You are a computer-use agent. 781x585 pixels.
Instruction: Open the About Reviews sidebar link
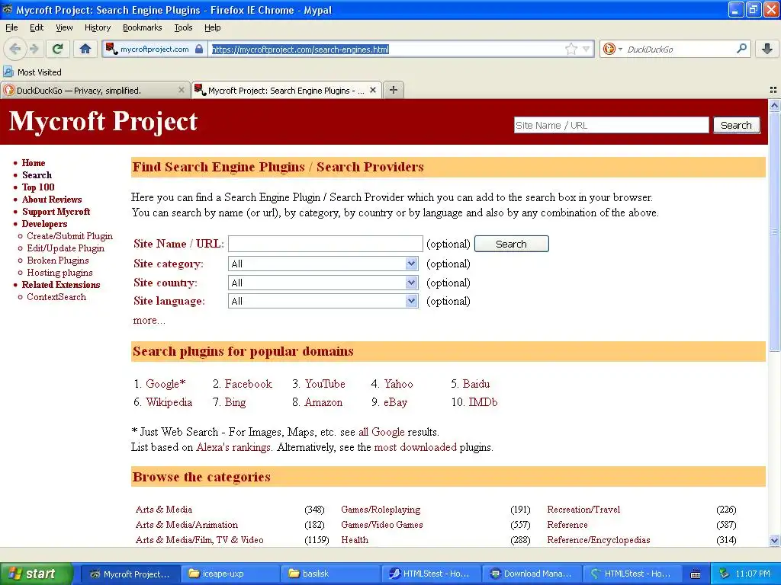coord(52,200)
